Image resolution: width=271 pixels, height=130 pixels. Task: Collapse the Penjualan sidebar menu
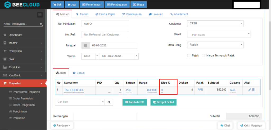click(23, 83)
